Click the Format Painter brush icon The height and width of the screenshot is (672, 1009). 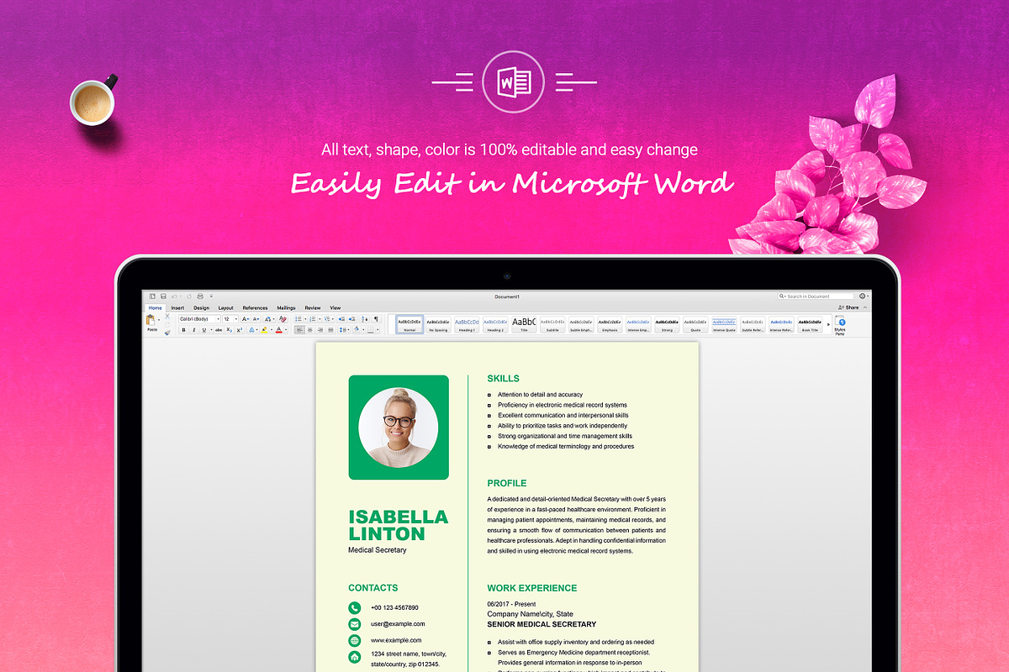pyautogui.click(x=167, y=333)
